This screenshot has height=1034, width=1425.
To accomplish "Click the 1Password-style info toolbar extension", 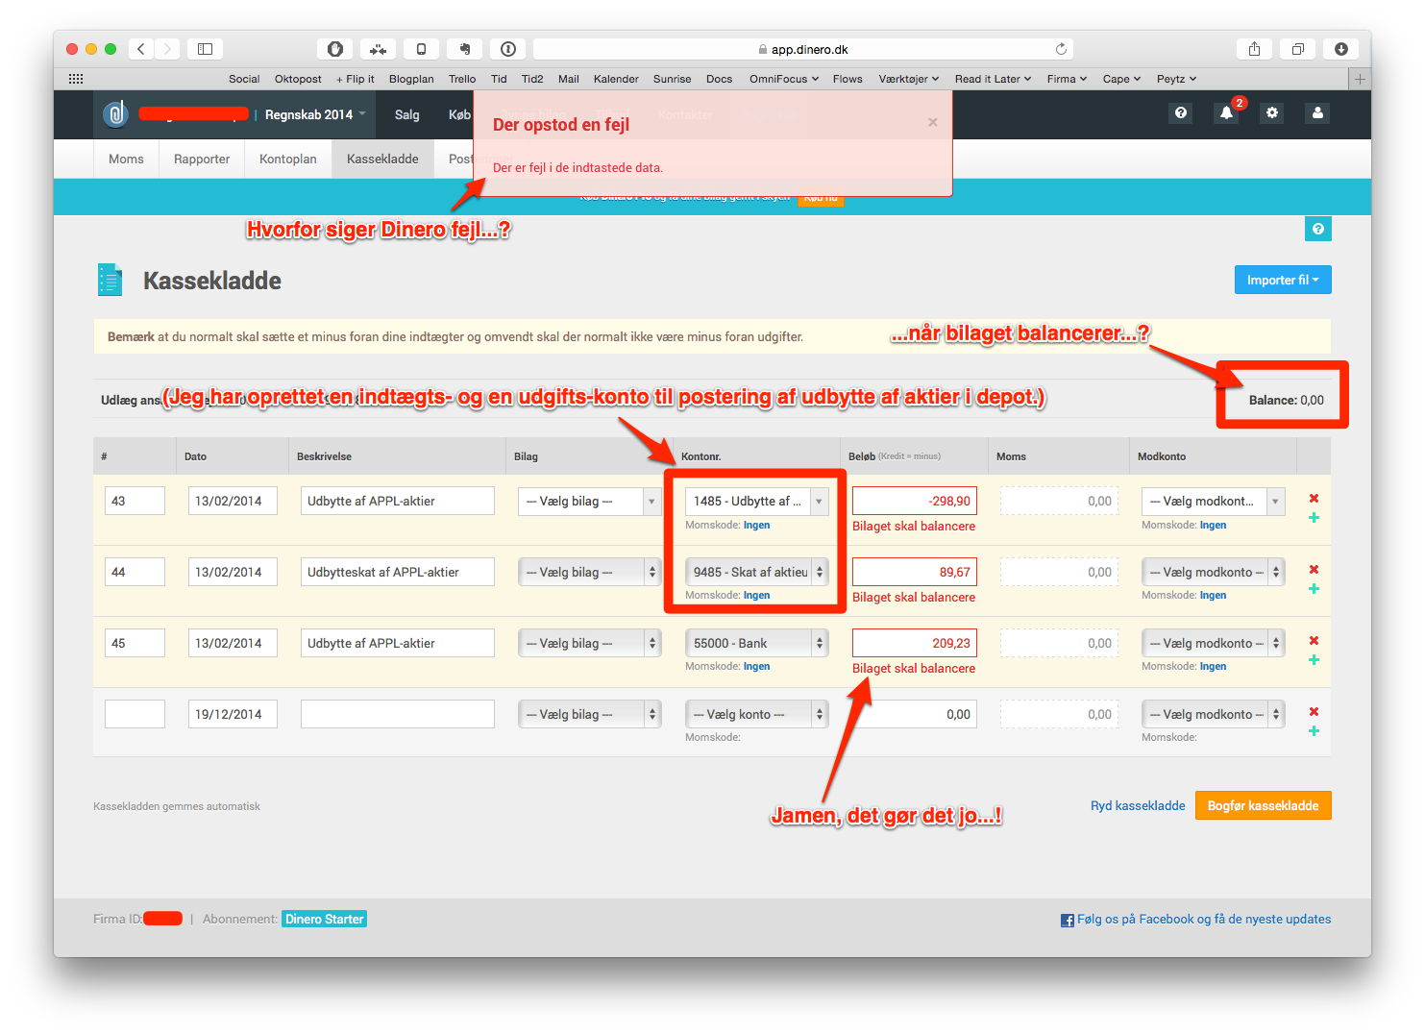I will (x=508, y=49).
